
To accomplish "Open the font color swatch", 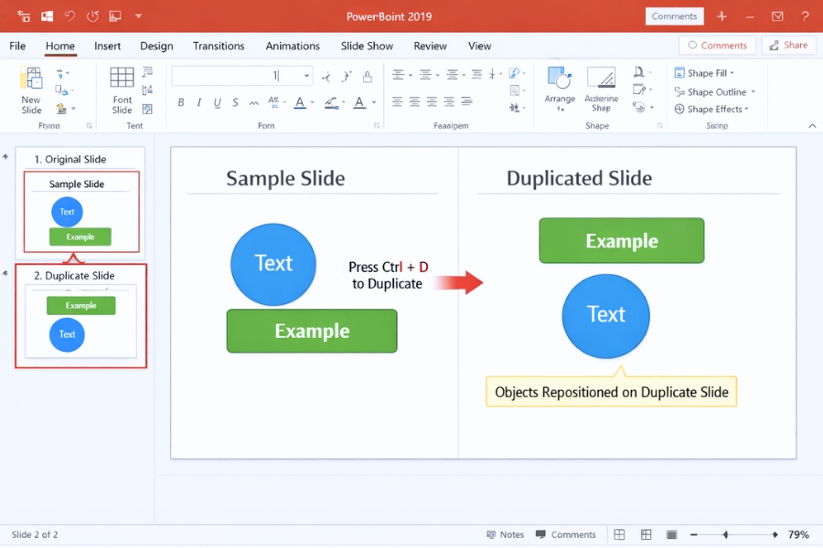I will 301,102.
